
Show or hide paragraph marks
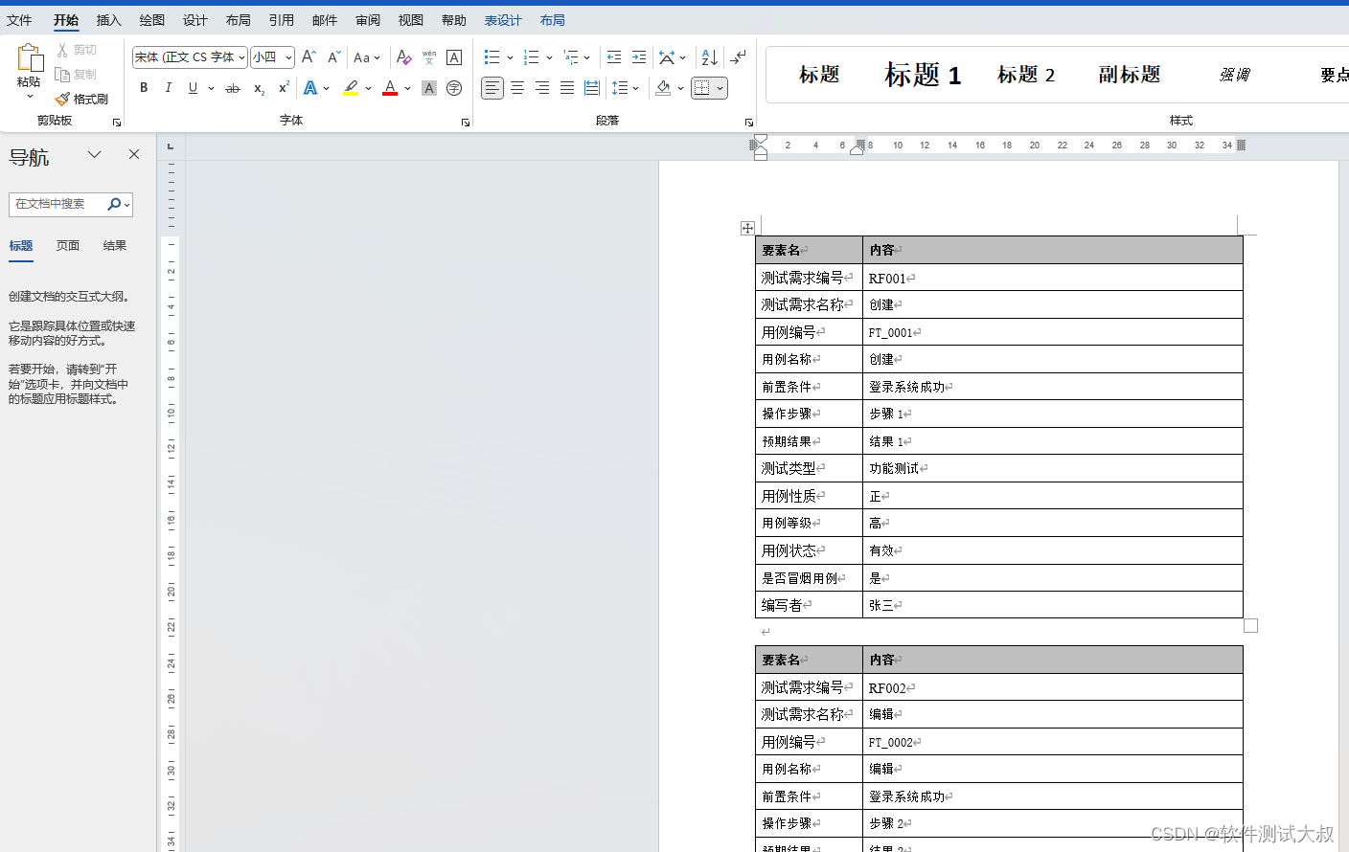pyautogui.click(x=738, y=57)
